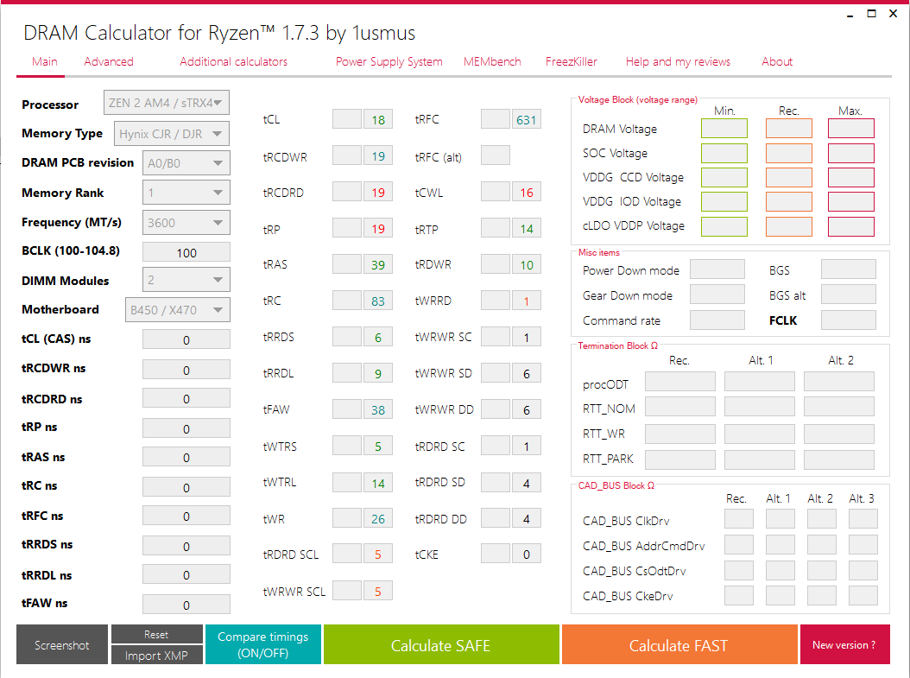910x678 pixels.
Task: Click the tRP ns input field
Action: [x=186, y=428]
